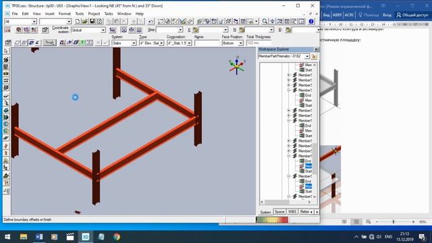Screen dimensions: 432x243
Task: Open the Step dropdown
Action: click(180, 30)
